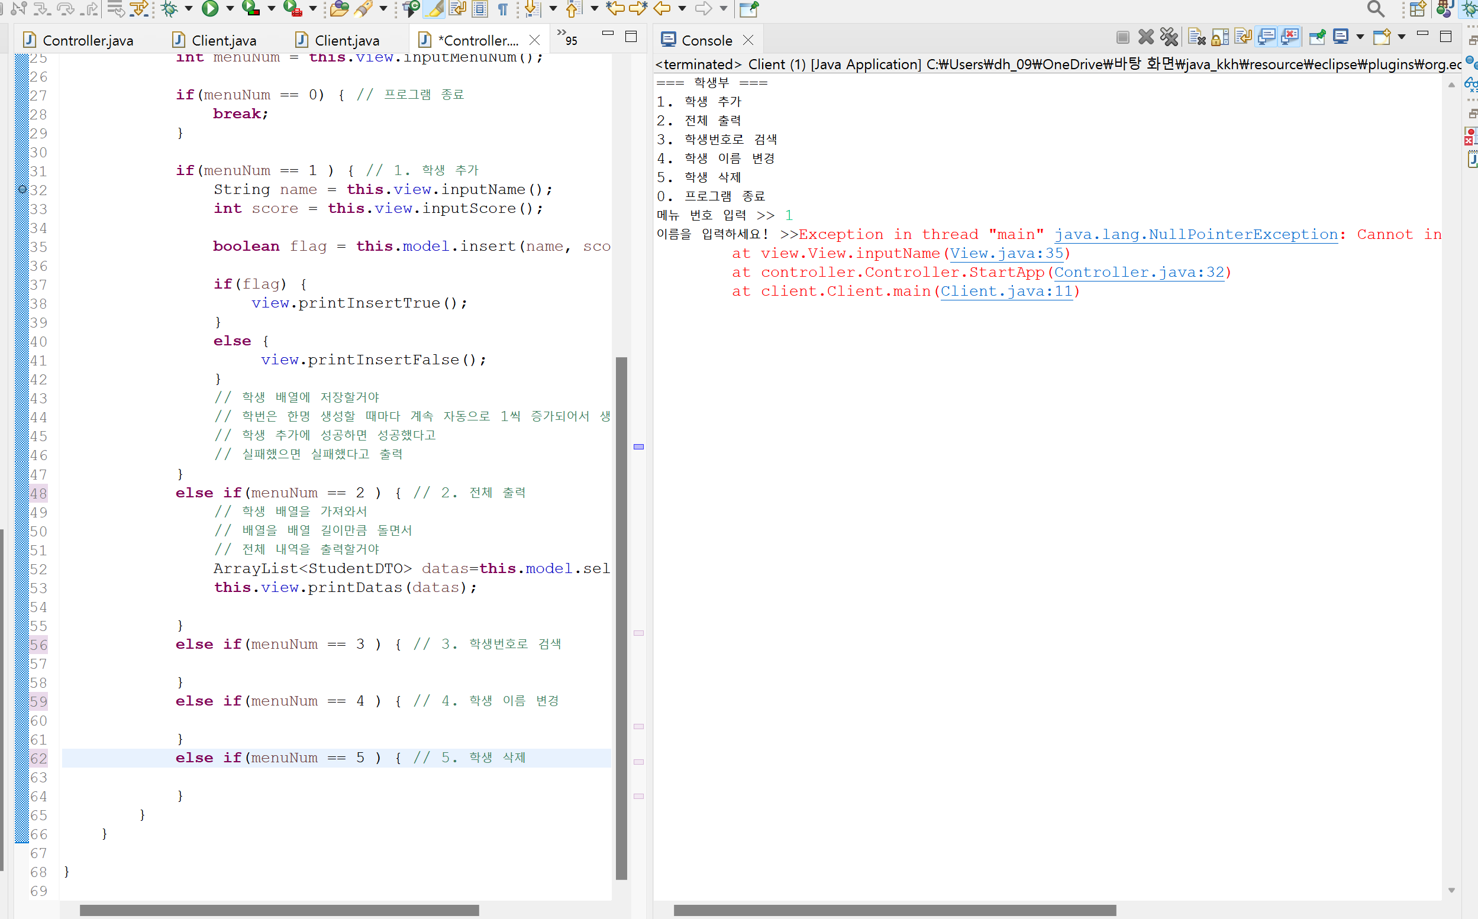The image size is (1478, 919).
Task: Expand the Display Selected Console dropdown
Action: click(x=1360, y=38)
